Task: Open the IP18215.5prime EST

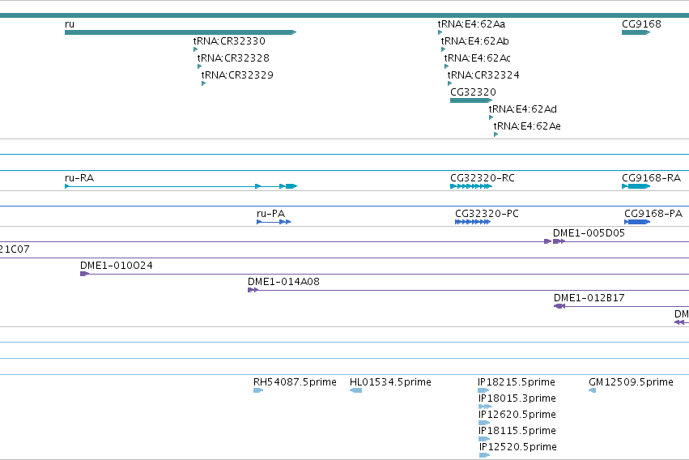Action: pos(483,390)
